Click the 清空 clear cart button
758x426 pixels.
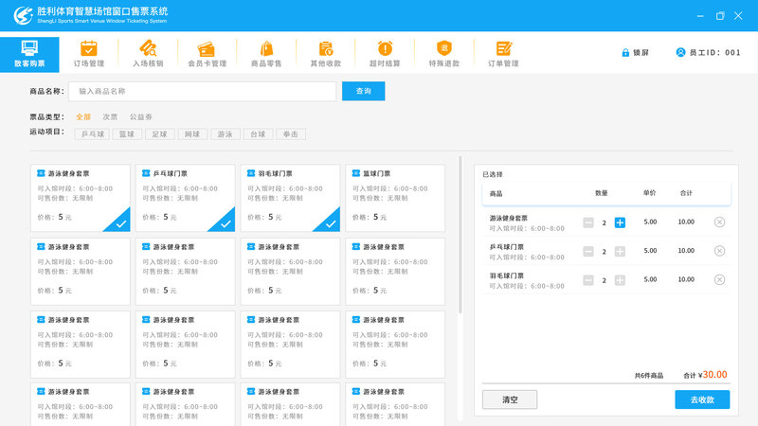(510, 399)
